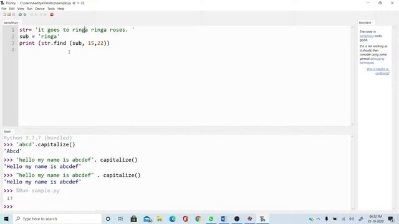The width and height of the screenshot is (399, 224).
Task: Click the string 'it goes to ringa ringa roses.'
Action: [x=85, y=30]
